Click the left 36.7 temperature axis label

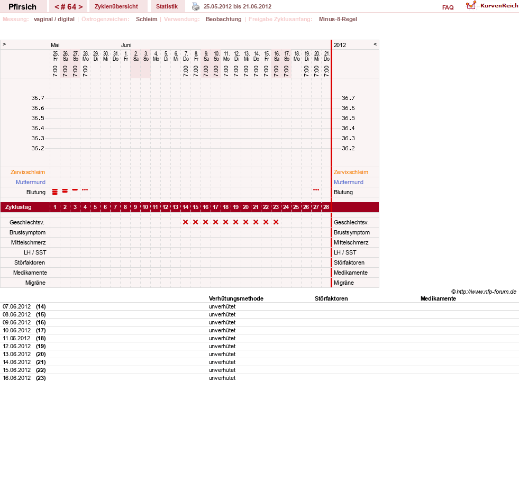pos(38,98)
